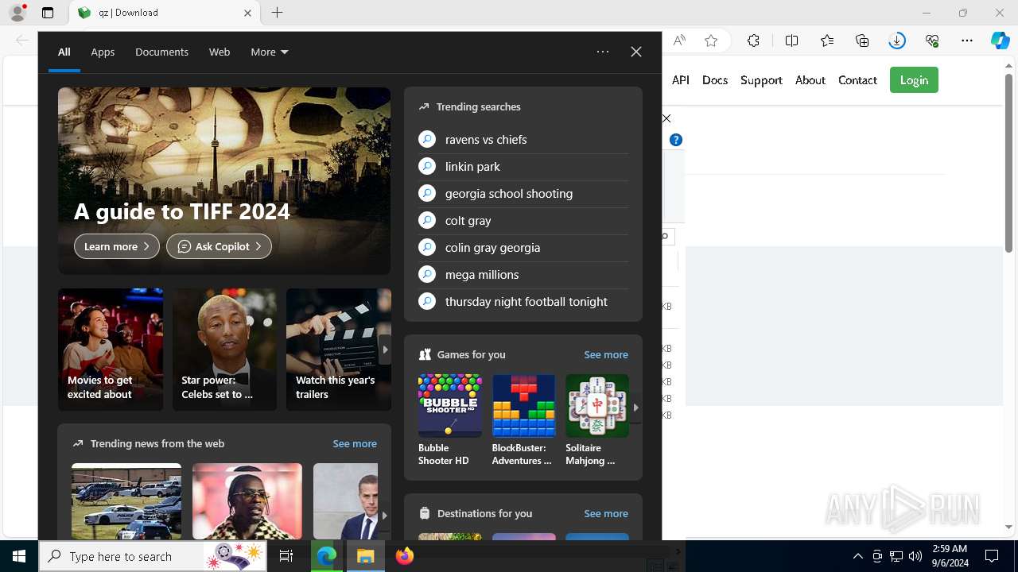The image size is (1018, 572).
Task: Open Firefox from taskbar
Action: coord(404,556)
